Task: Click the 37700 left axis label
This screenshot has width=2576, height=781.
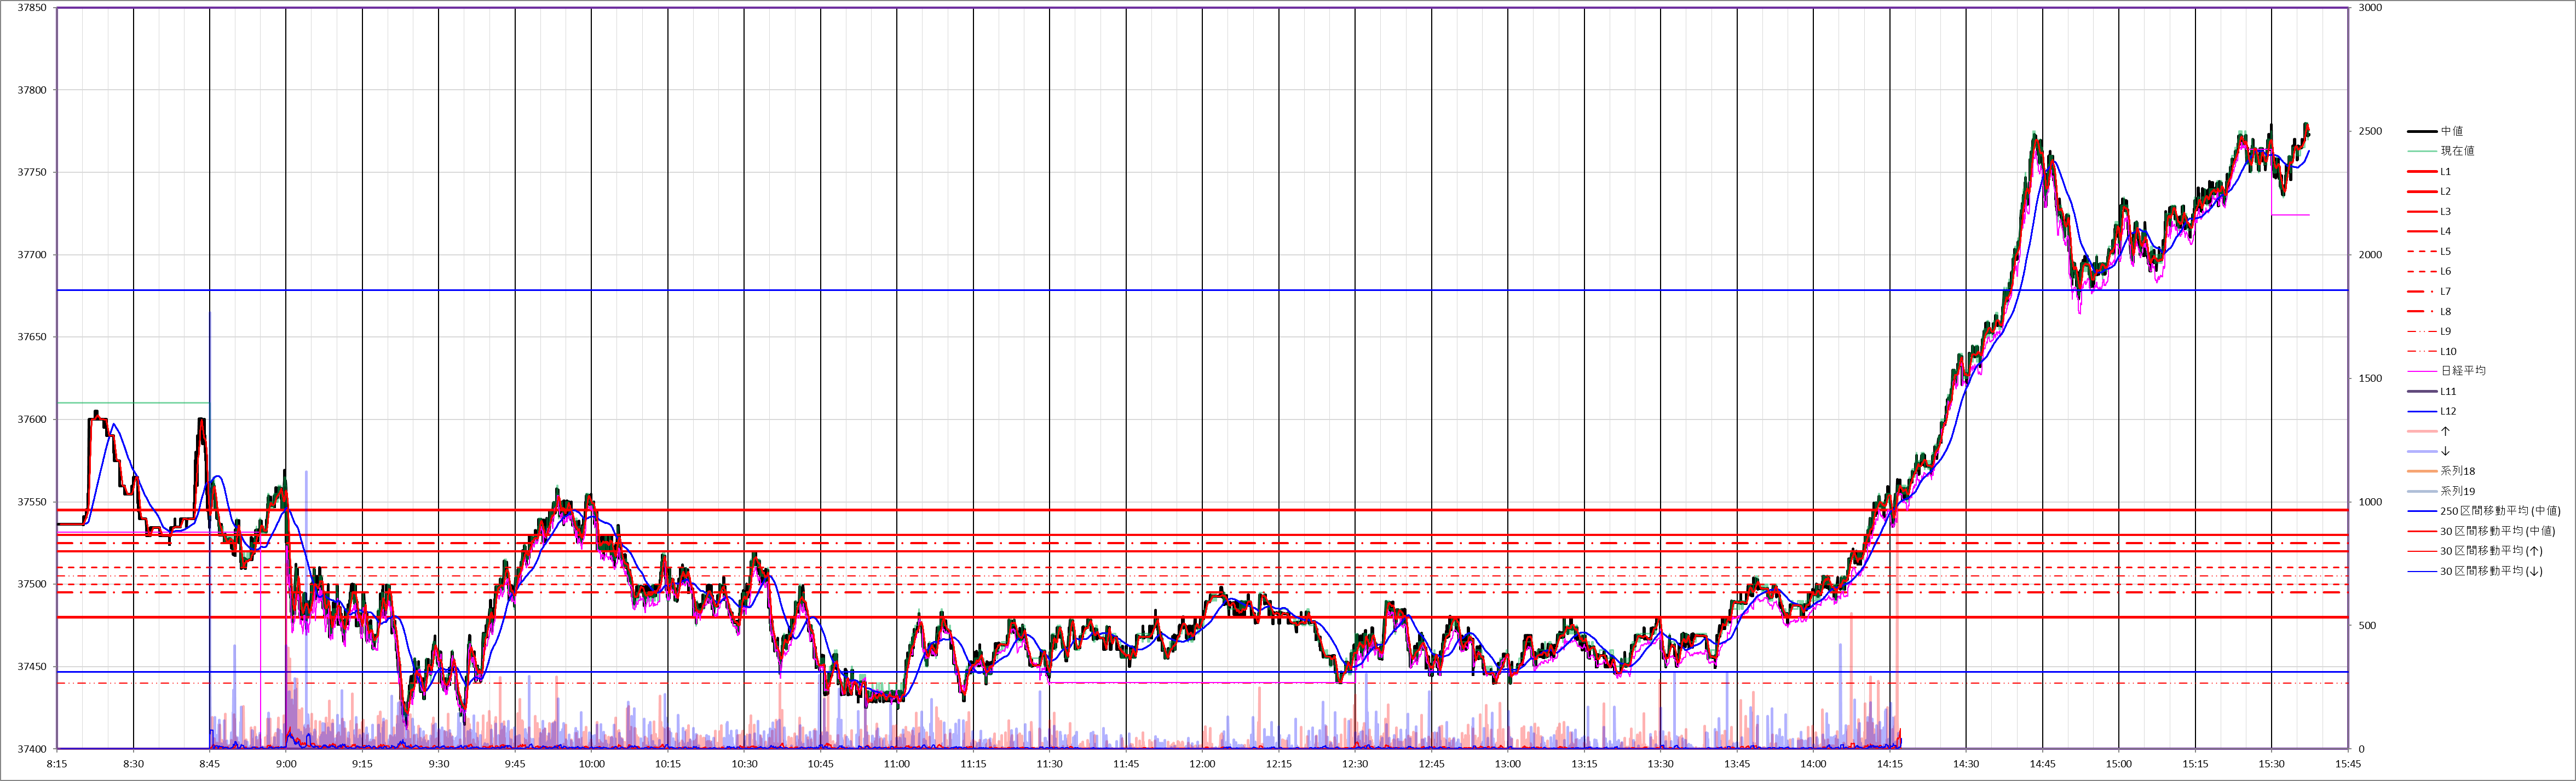Action: click(32, 255)
